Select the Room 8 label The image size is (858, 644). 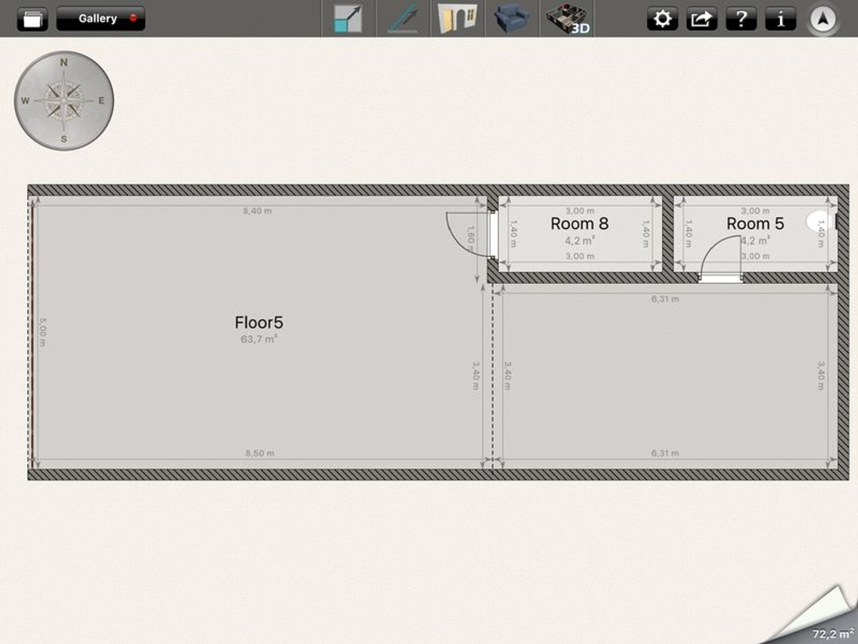[x=579, y=224]
